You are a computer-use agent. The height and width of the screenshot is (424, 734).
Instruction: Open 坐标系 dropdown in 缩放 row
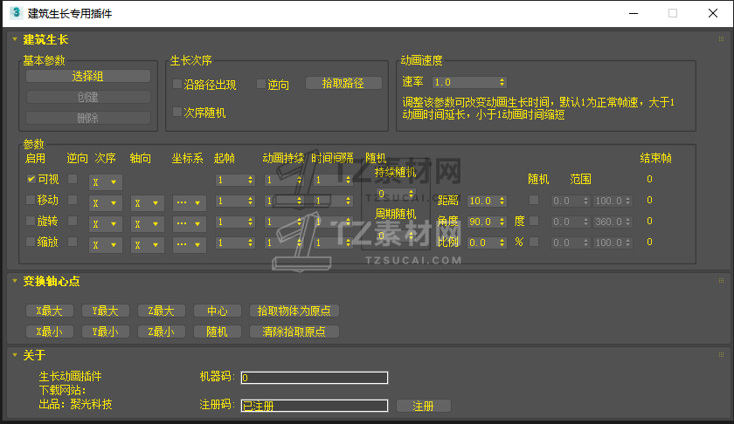tap(189, 244)
